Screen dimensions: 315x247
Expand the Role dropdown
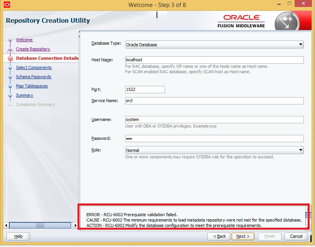300,150
